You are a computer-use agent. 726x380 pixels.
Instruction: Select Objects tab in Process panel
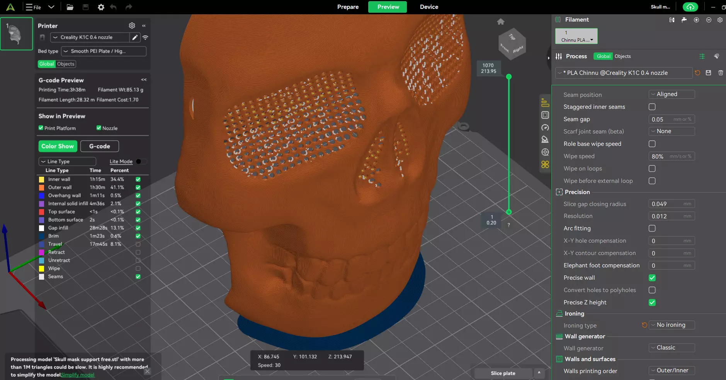point(622,56)
